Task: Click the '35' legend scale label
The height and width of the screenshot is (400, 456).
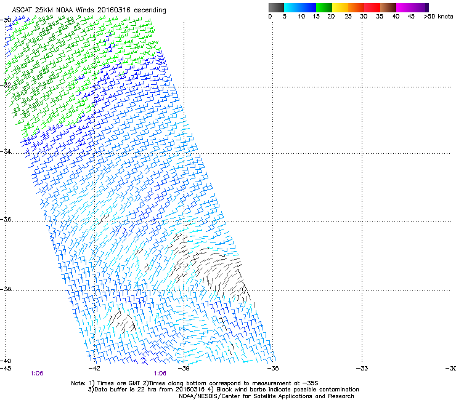Action: point(380,17)
